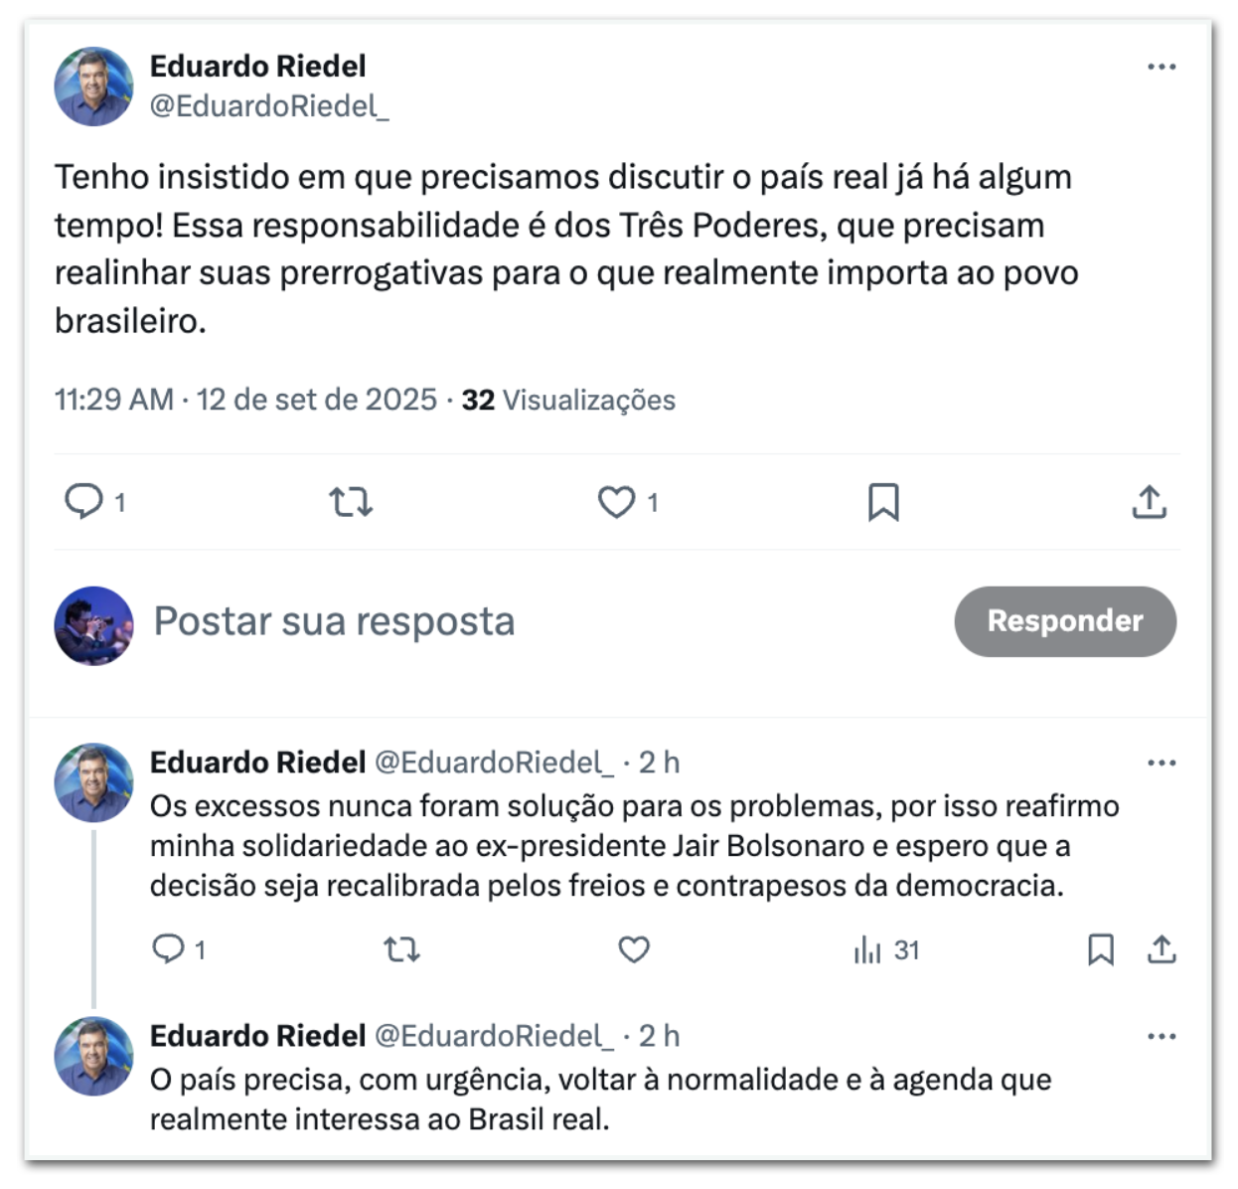Like the reply mentioning freios e contrapesos
This screenshot has width=1238, height=1189.
pyautogui.click(x=634, y=950)
